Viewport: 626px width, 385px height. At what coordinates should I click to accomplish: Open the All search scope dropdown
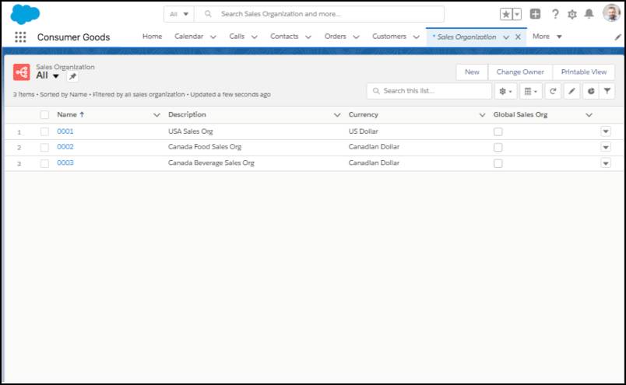pyautogui.click(x=179, y=14)
